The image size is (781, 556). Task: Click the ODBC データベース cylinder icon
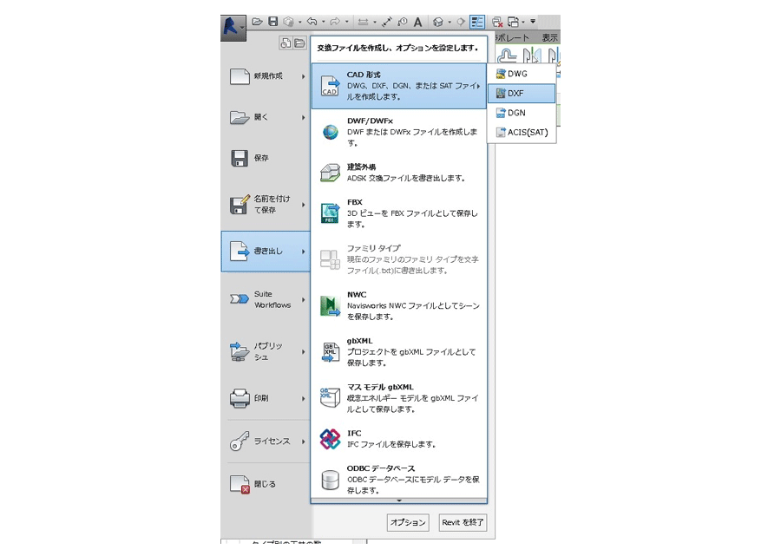331,480
